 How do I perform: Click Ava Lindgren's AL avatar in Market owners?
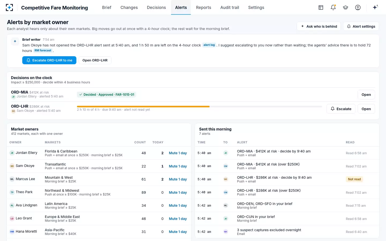(12, 205)
